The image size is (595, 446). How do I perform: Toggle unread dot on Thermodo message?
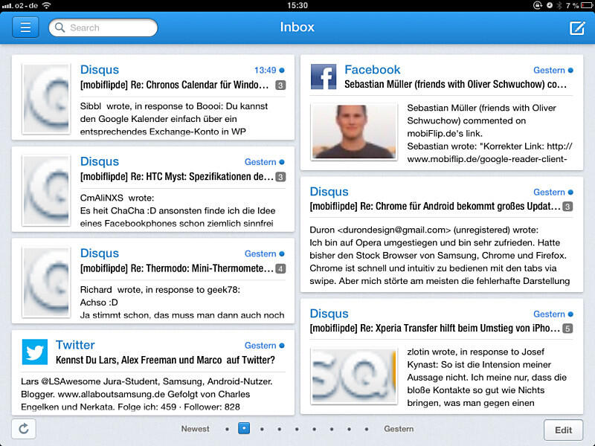coord(282,253)
